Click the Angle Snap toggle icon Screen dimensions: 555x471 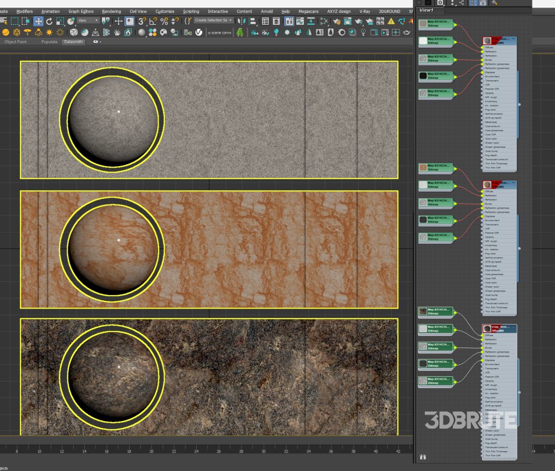click(153, 21)
